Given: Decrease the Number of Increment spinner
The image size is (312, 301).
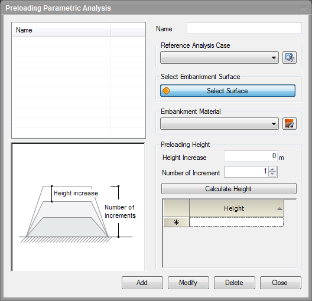Looking at the screenshot, I should point(272,174).
